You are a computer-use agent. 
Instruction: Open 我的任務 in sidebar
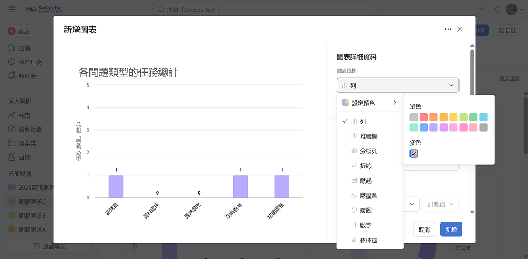coord(30,62)
